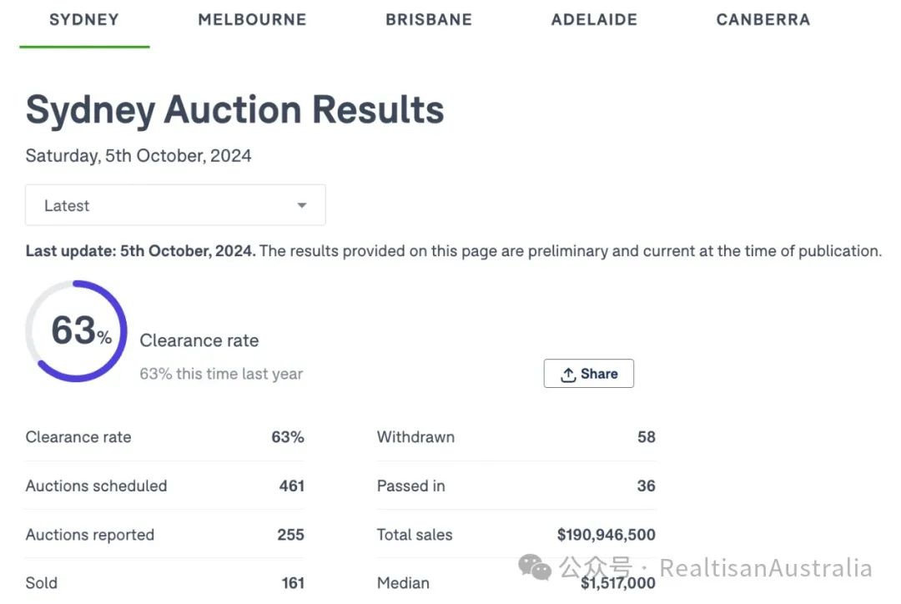Click the Auctions scheduled row
This screenshot has height=604, width=901.
coord(164,486)
